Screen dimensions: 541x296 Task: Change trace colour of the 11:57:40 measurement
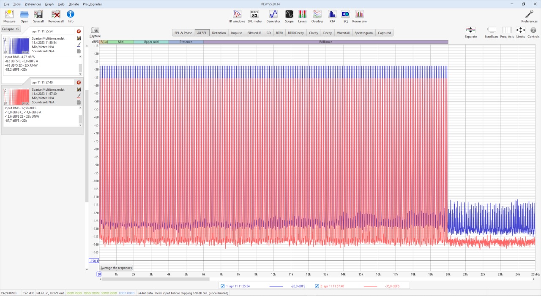tap(79, 95)
